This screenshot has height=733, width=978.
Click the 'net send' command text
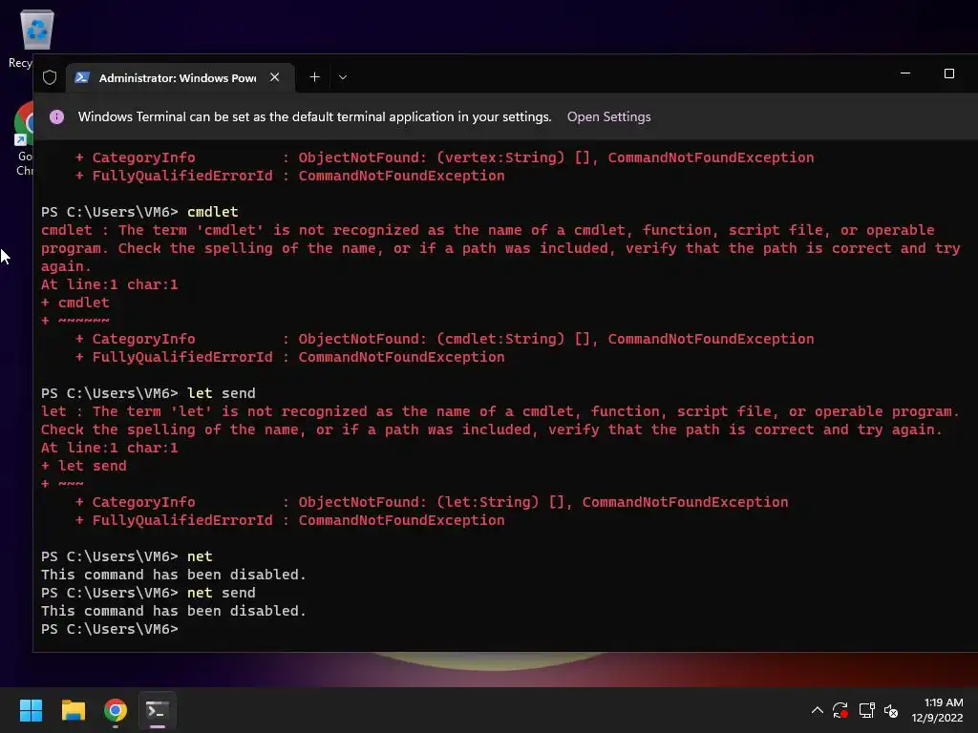pos(222,593)
